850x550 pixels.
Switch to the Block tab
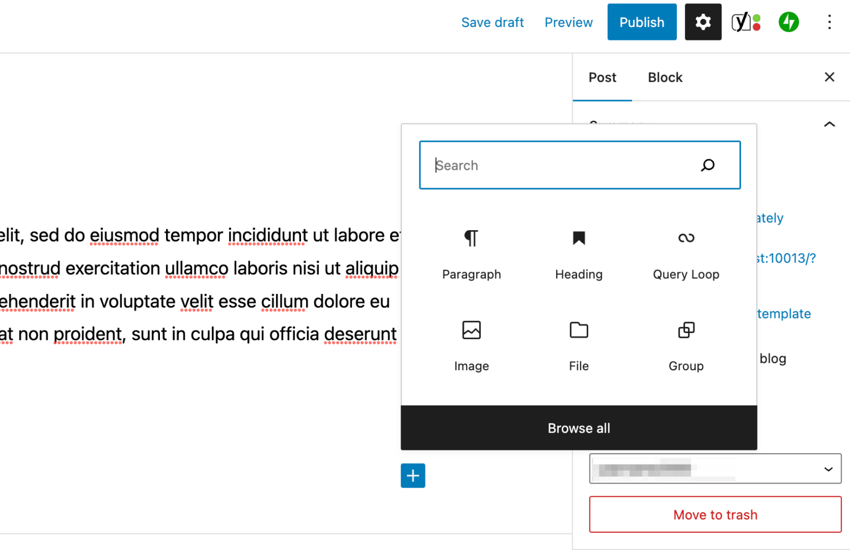665,77
